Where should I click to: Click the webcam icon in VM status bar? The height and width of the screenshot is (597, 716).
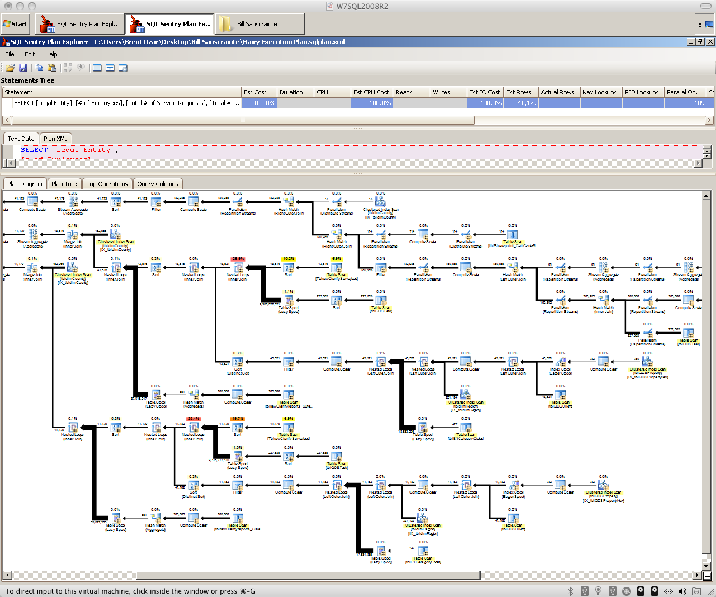point(599,591)
